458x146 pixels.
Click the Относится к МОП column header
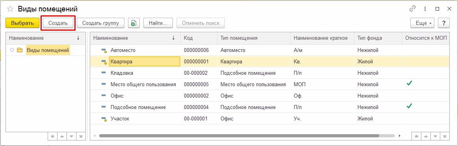tap(426, 38)
